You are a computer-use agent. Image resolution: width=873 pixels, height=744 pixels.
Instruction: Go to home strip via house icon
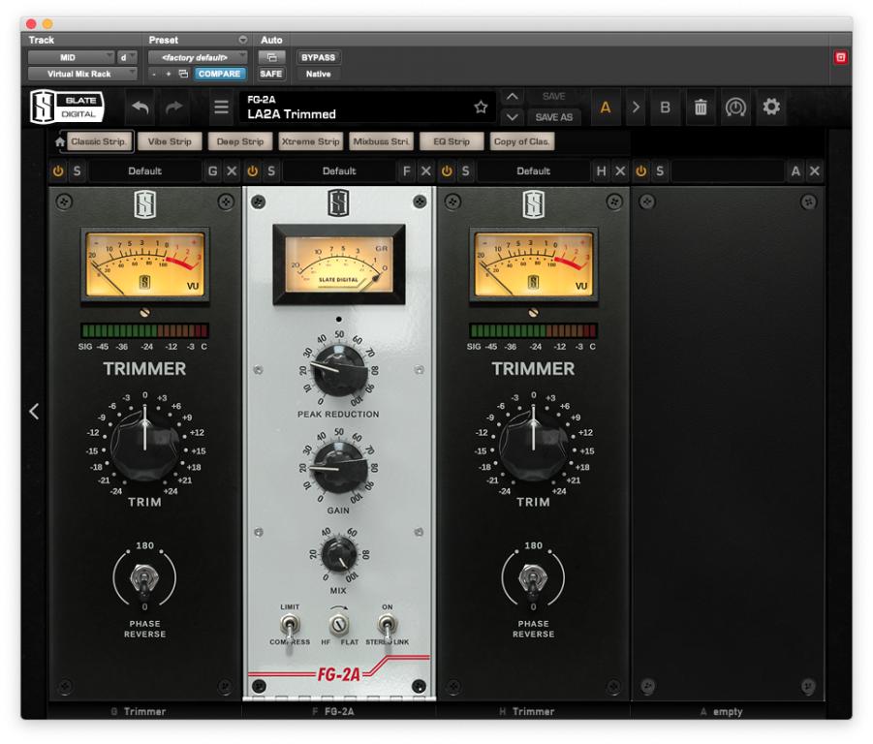click(59, 141)
